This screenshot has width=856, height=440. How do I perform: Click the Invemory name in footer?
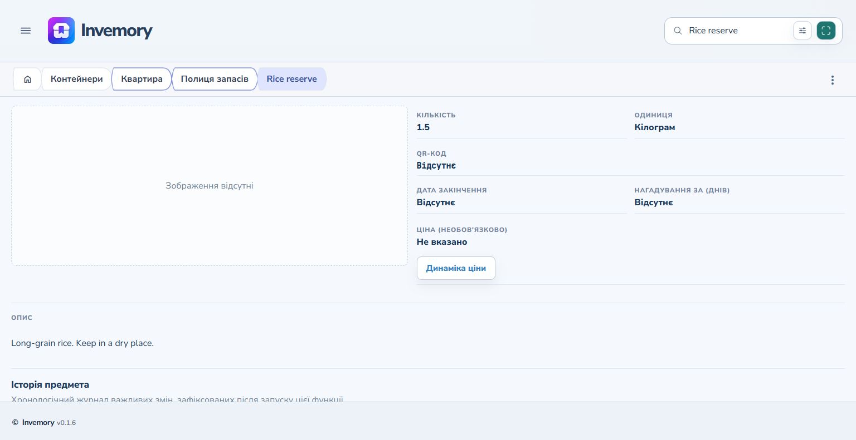coord(38,423)
